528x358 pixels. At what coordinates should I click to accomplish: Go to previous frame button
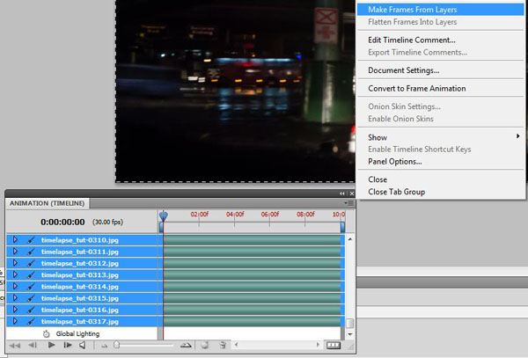click(x=33, y=345)
